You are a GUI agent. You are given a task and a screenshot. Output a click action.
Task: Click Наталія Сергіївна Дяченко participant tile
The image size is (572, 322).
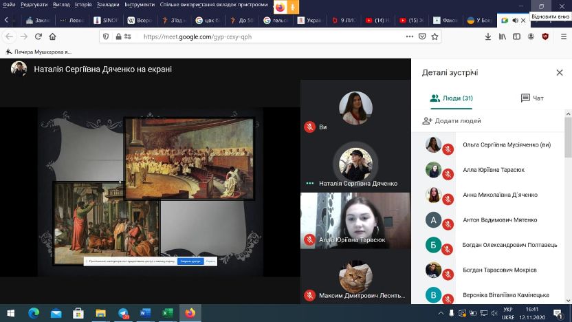355,164
